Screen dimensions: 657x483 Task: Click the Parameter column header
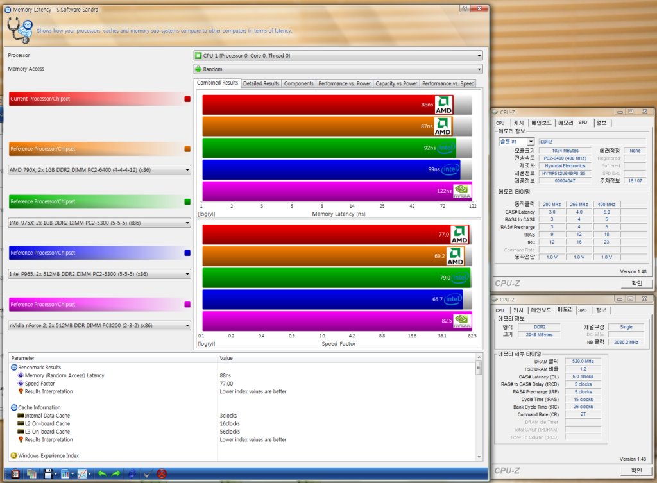tap(113, 358)
